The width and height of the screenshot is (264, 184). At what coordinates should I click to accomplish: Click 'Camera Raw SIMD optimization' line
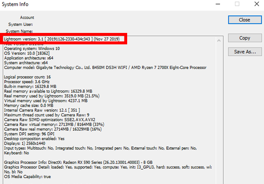(50, 119)
